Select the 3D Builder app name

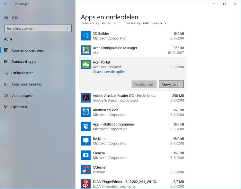(x=101, y=34)
